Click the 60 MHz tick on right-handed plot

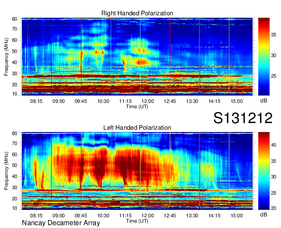(x=14, y=40)
